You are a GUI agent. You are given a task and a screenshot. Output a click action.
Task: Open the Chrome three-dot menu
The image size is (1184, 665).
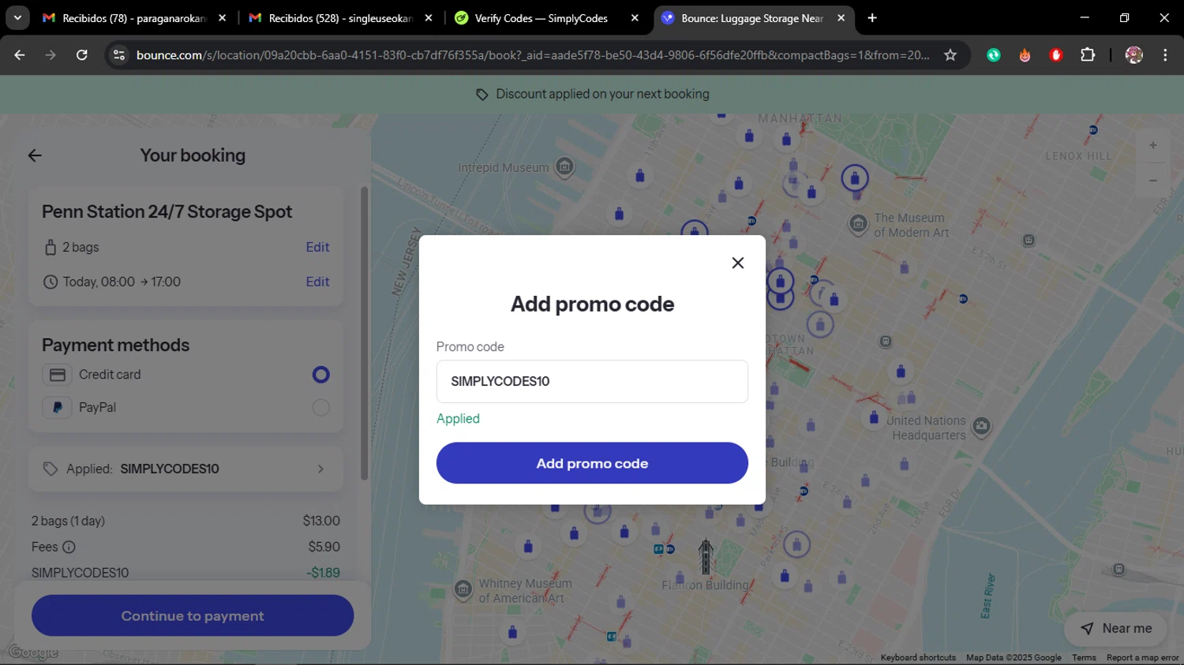coord(1165,55)
